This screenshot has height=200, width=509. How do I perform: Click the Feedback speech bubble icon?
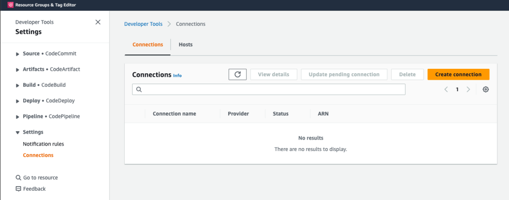pos(18,189)
